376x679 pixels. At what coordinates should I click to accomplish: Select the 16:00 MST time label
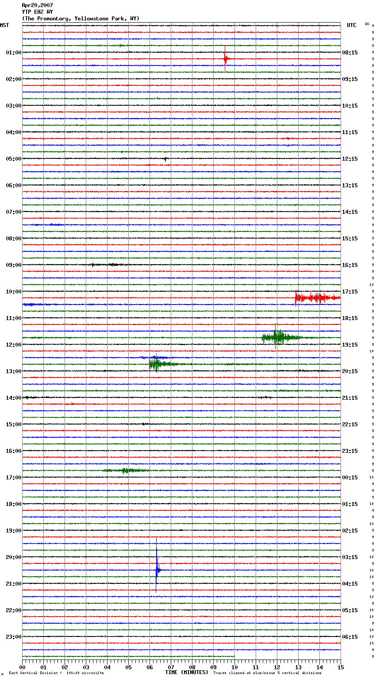click(x=14, y=451)
